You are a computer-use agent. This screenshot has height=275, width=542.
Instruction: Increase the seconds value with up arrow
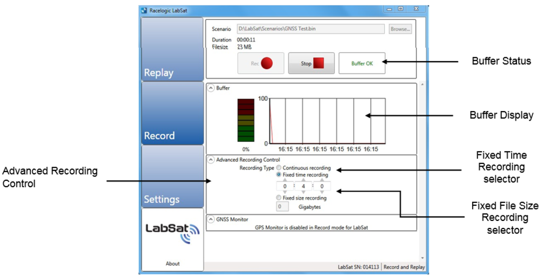coord(322,180)
